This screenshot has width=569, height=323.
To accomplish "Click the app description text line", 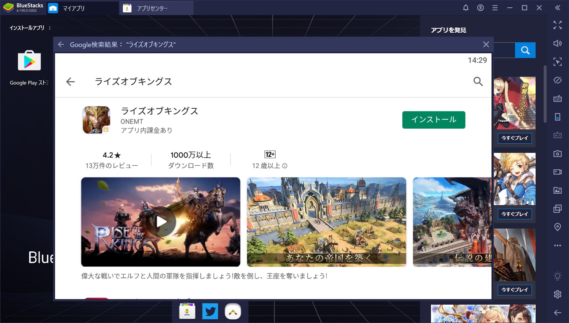I will [204, 276].
